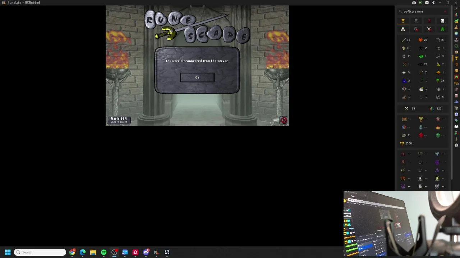Select the Ironman hiscores tab
This screenshot has height=258, width=460.
click(x=416, y=21)
